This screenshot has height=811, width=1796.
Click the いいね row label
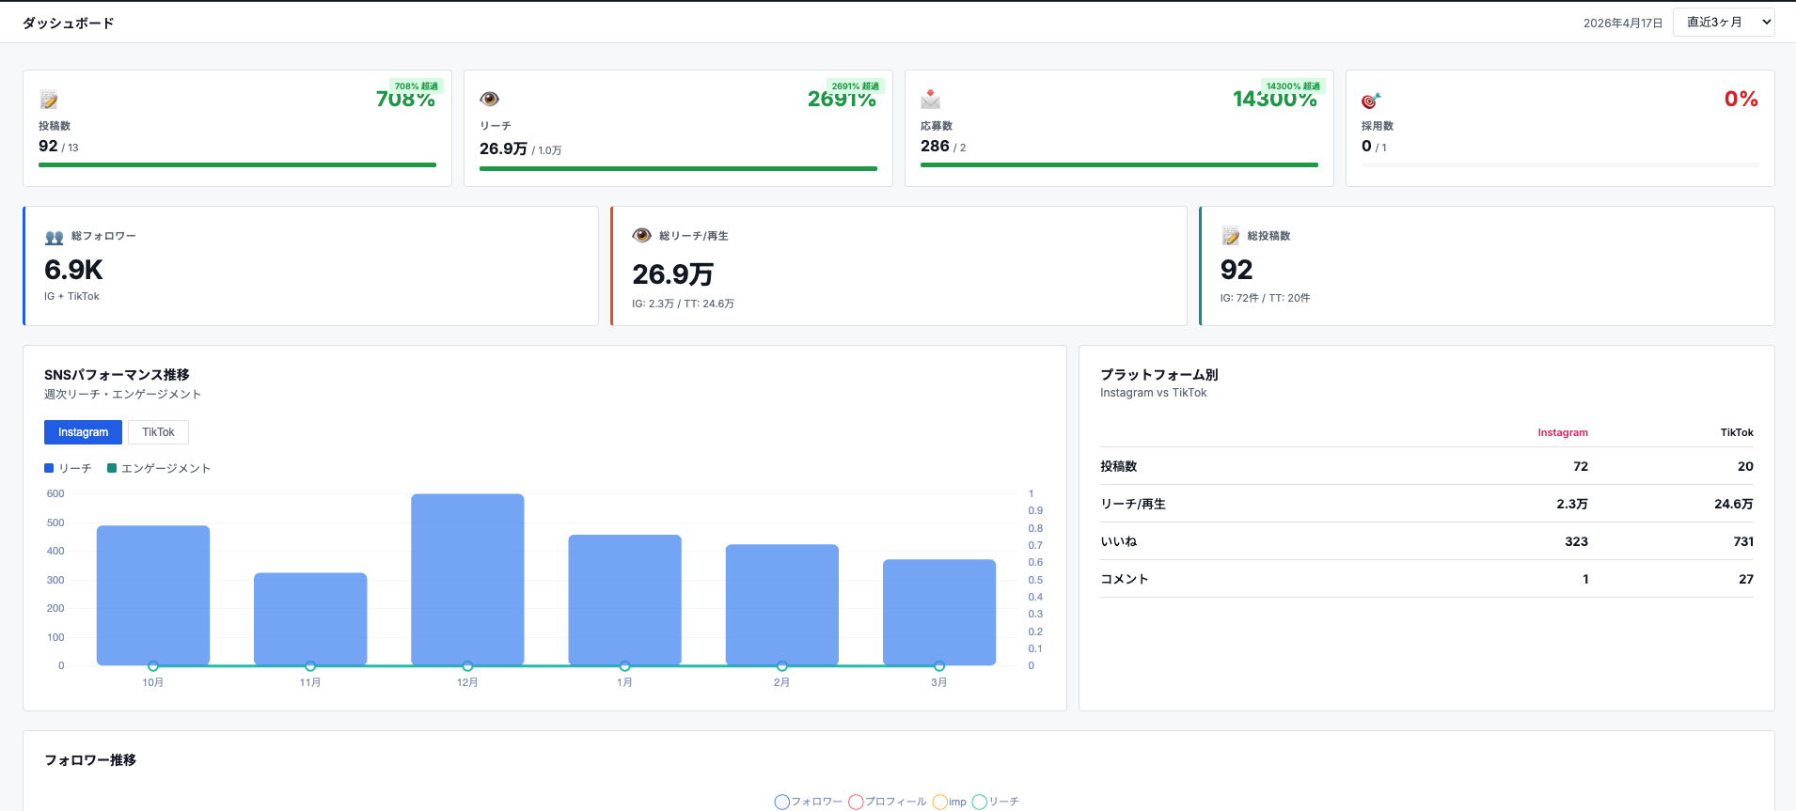point(1118,541)
